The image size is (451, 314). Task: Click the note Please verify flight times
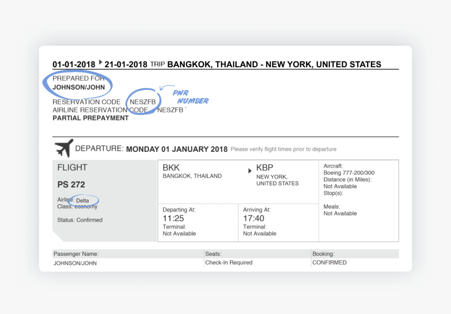coord(283,149)
